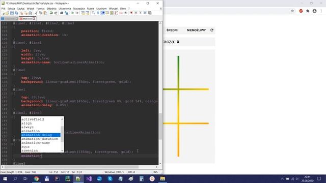Viewport: 326px width, 183px height.
Task: Select 'animation-duration' in the autocomplete list
Action: 40,139
